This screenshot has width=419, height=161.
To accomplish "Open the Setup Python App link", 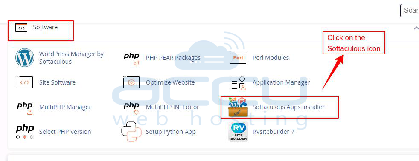I will [x=171, y=132].
